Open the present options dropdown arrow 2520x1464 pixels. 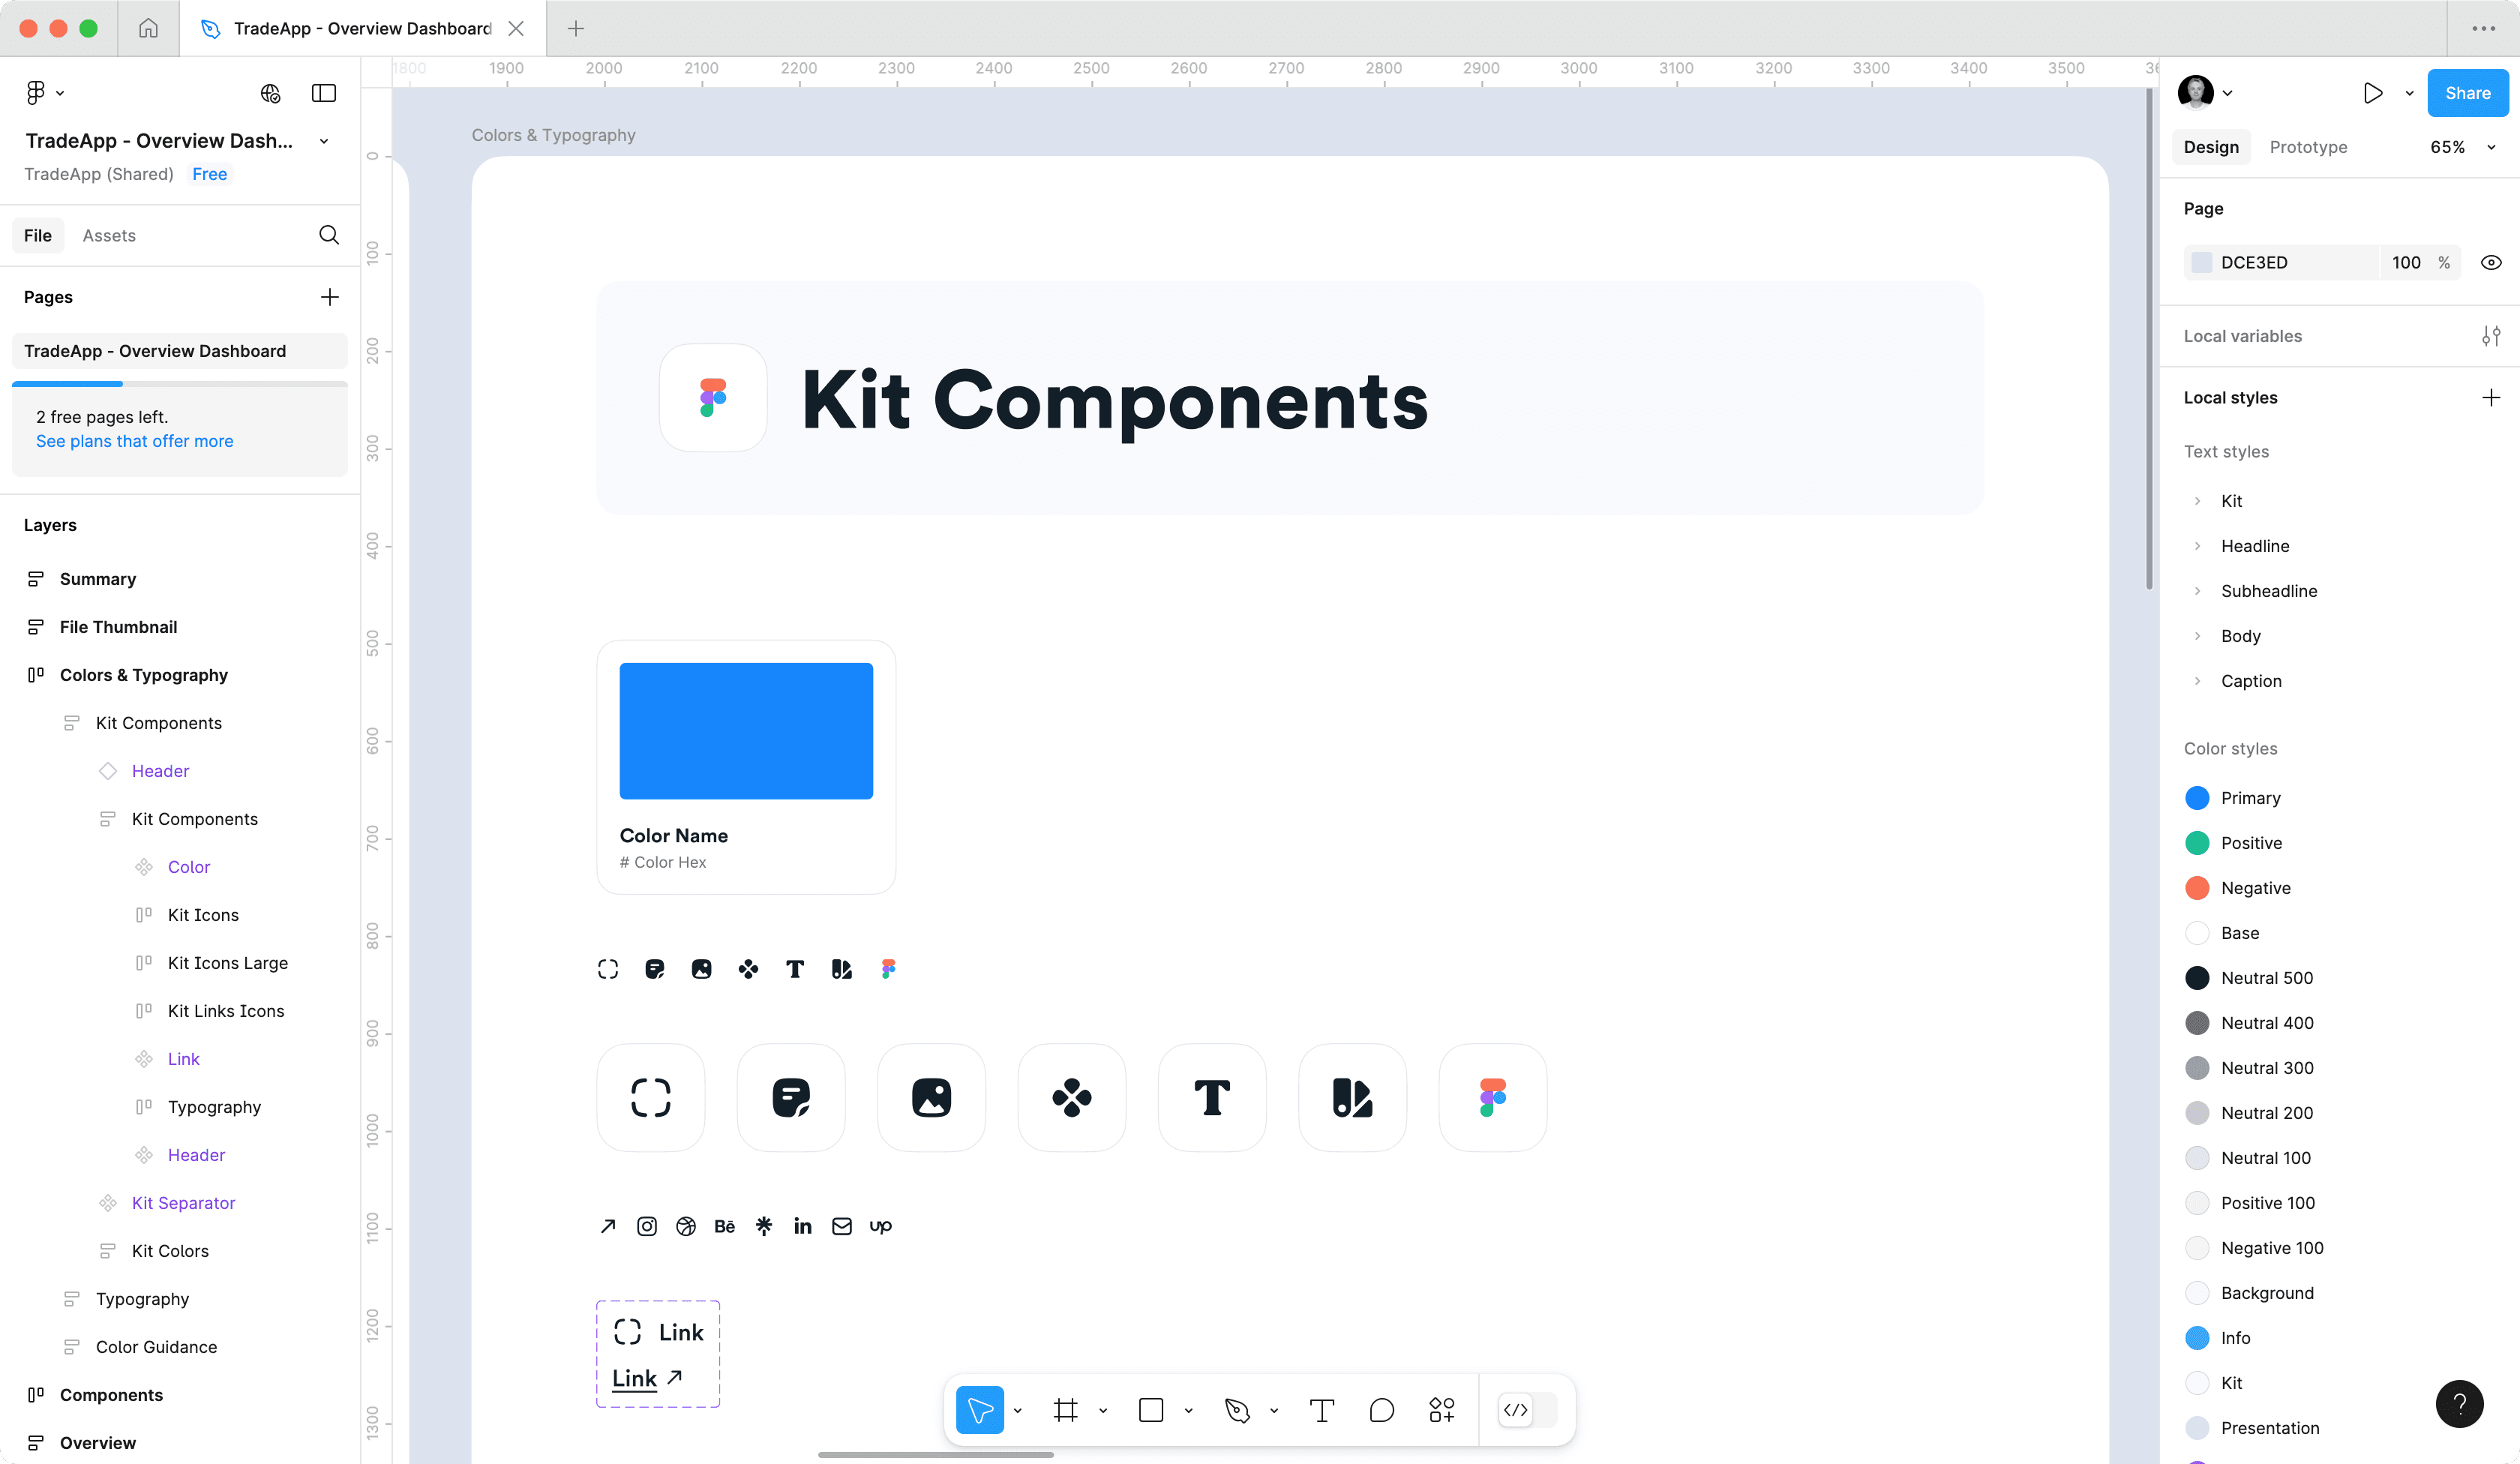tap(2409, 93)
